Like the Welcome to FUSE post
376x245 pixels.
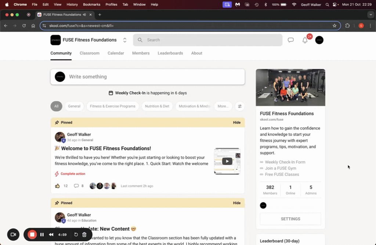[57, 186]
